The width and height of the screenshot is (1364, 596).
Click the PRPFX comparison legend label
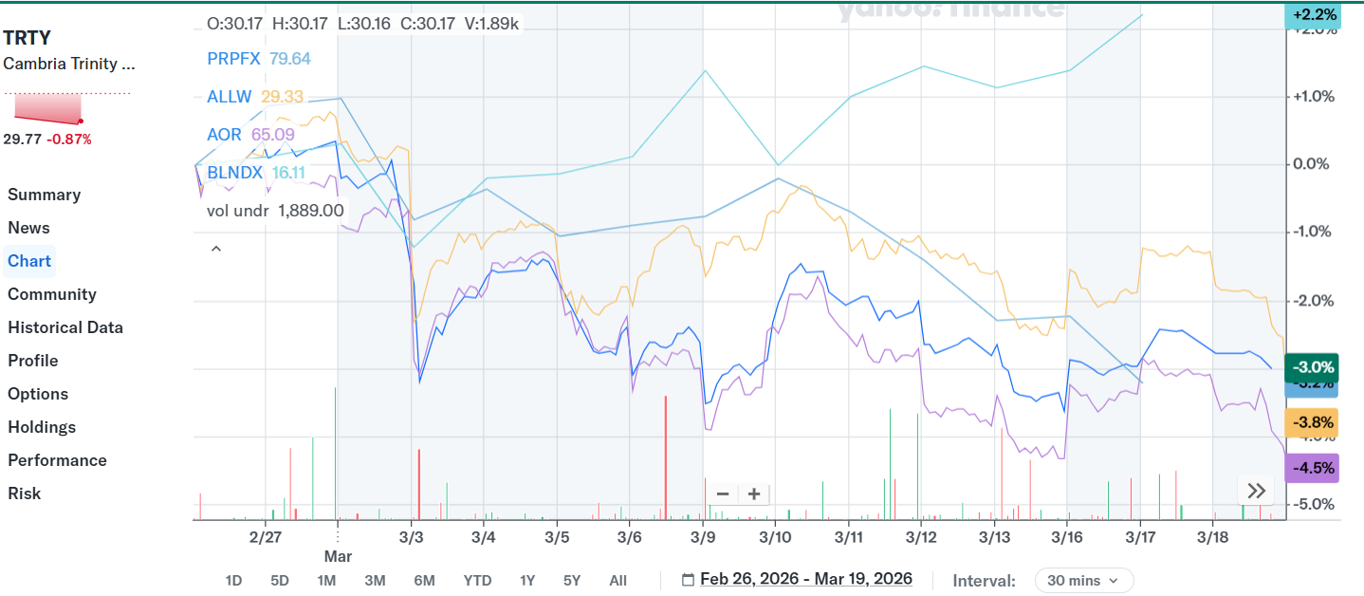pyautogui.click(x=234, y=59)
